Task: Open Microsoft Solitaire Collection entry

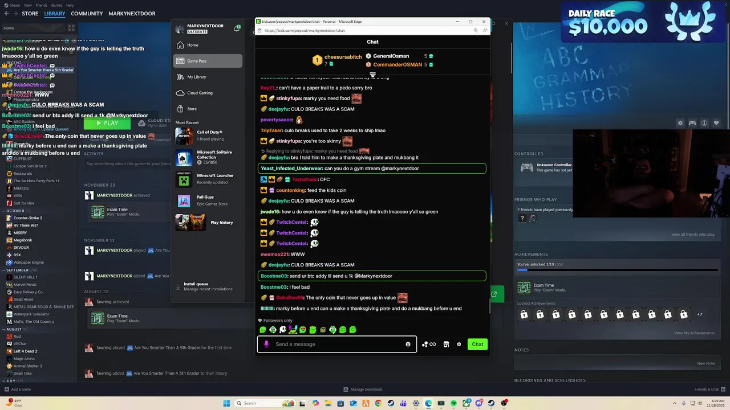Action: point(208,157)
